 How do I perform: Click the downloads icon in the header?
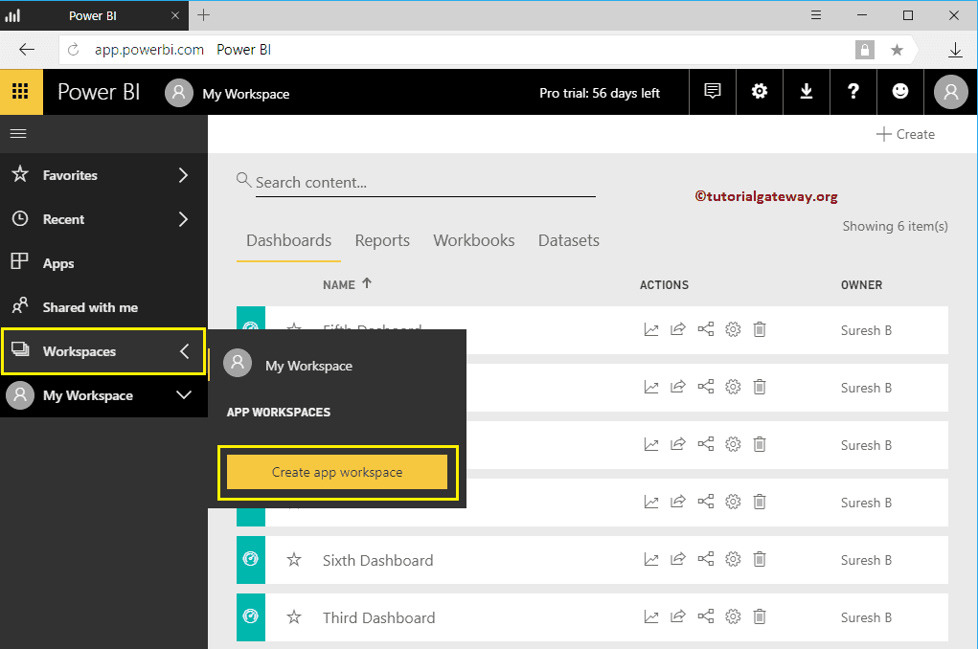pyautogui.click(x=806, y=91)
